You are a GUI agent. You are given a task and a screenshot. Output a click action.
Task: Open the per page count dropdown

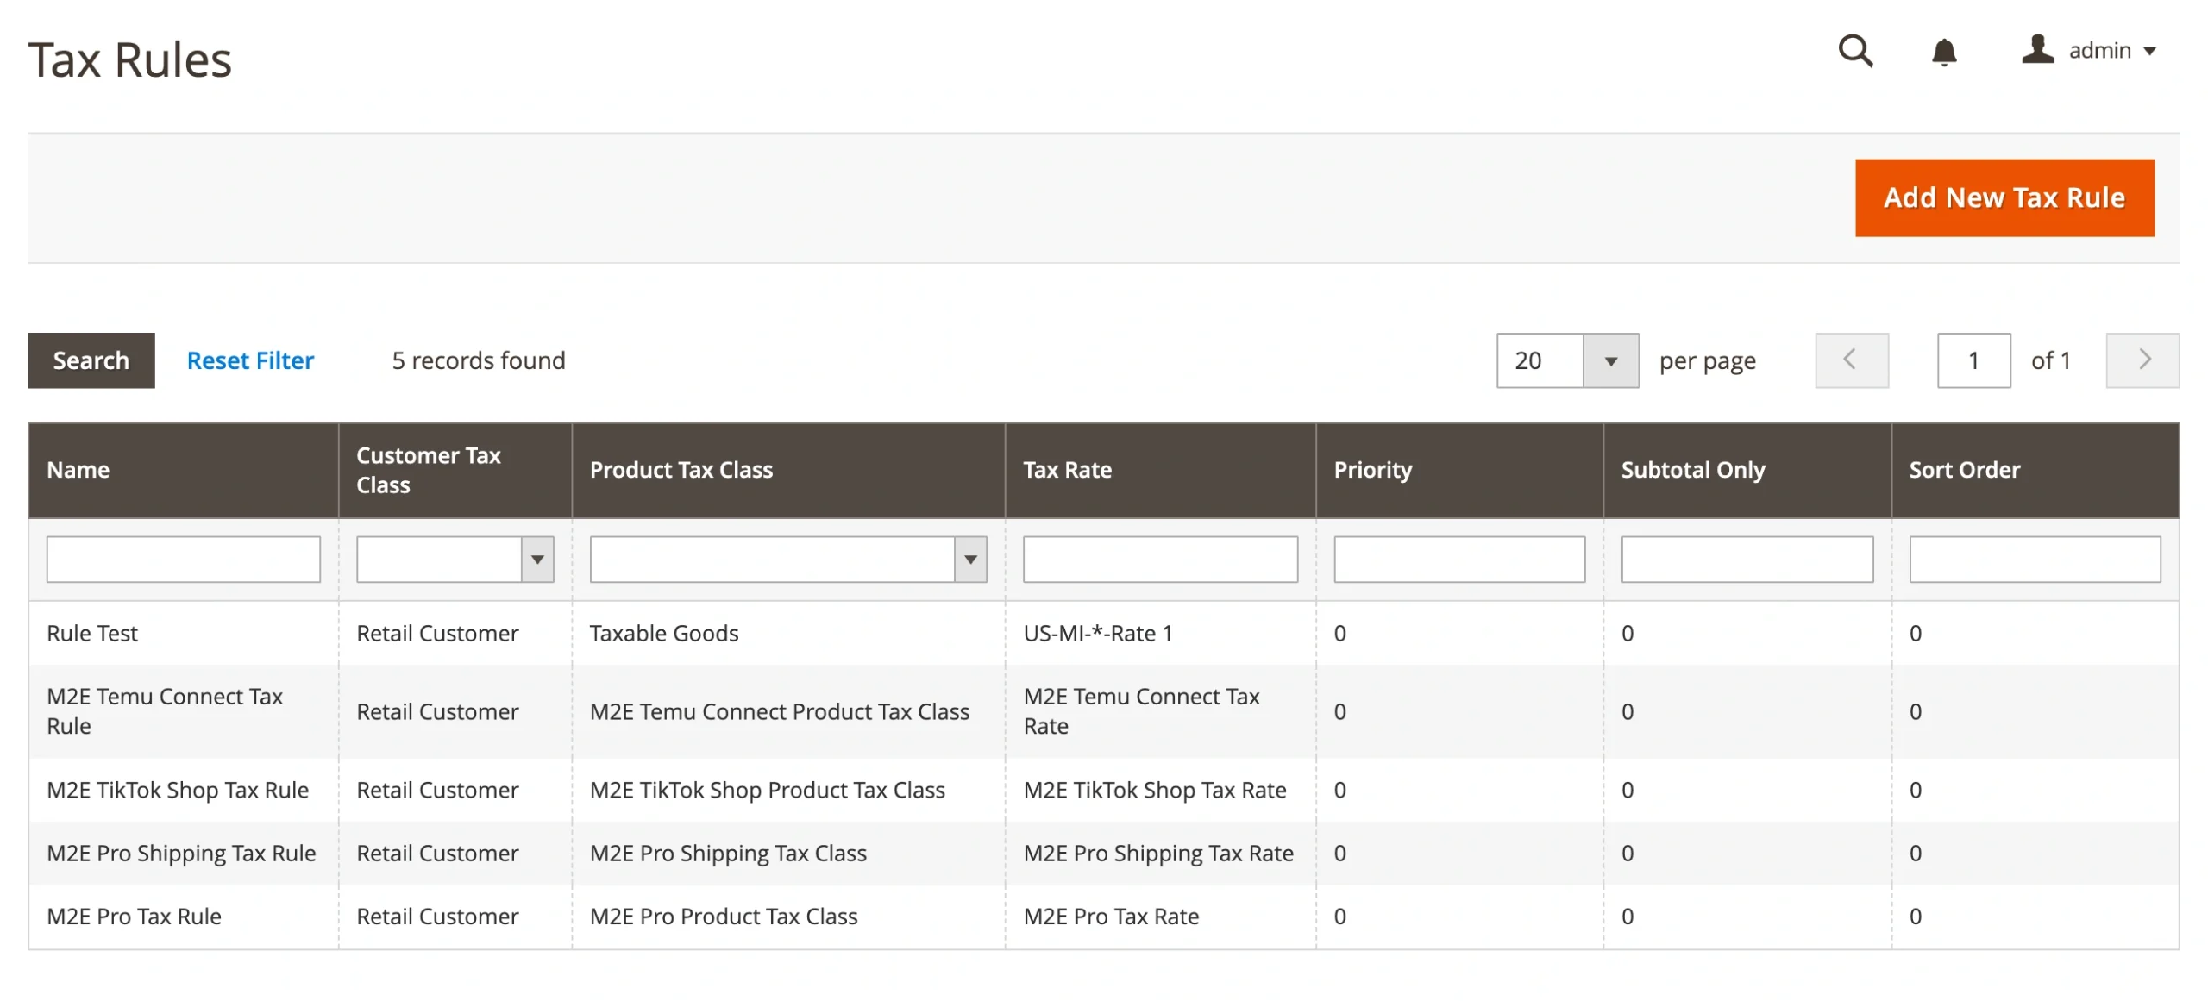click(x=1609, y=360)
